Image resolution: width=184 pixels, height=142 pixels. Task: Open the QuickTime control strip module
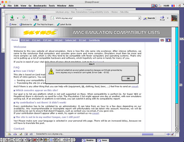52,140
